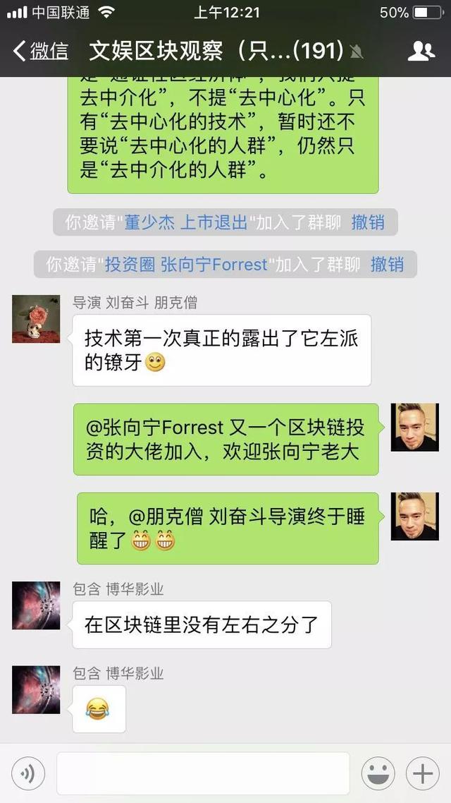Tap the plus attachments icon
This screenshot has width=451, height=803.
point(422,773)
